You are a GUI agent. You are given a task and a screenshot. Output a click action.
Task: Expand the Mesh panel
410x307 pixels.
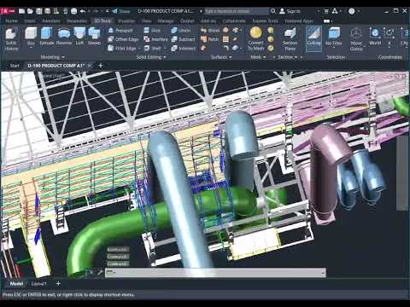pyautogui.click(x=258, y=57)
